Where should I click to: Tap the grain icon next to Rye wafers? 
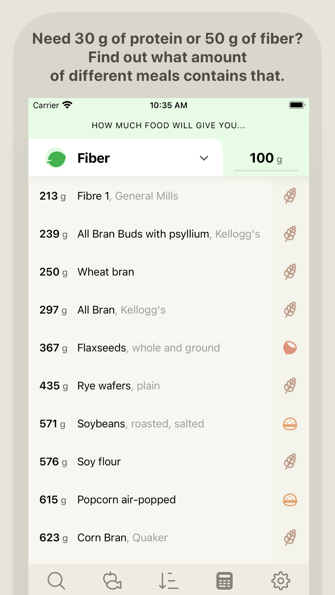click(290, 386)
